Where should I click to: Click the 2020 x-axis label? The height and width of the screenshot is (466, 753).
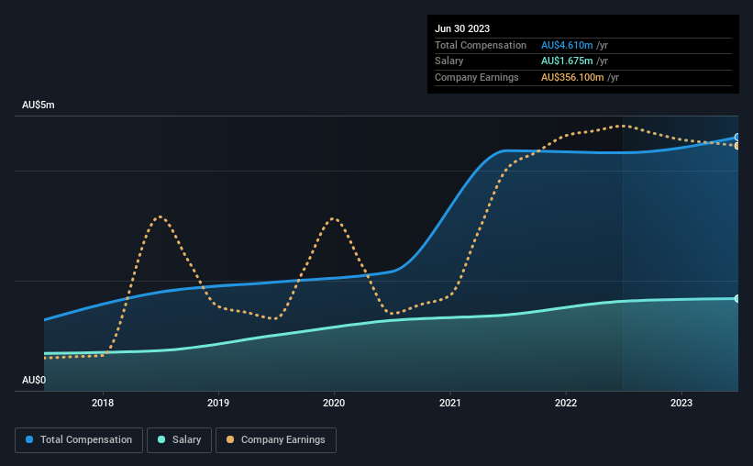pyautogui.click(x=334, y=403)
